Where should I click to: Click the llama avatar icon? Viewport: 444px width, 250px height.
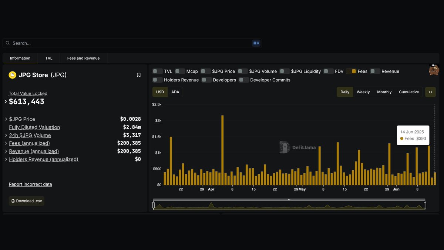coord(434,70)
